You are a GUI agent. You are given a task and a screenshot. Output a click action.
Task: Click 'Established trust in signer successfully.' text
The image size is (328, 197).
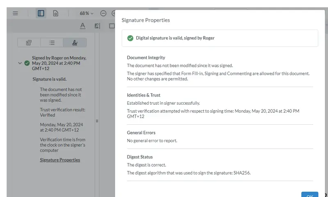[163, 103]
